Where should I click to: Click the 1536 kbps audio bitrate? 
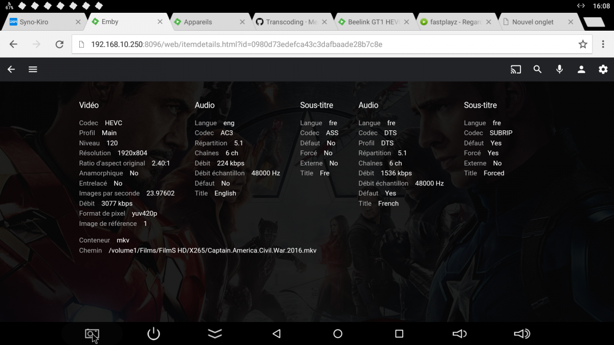397,173
